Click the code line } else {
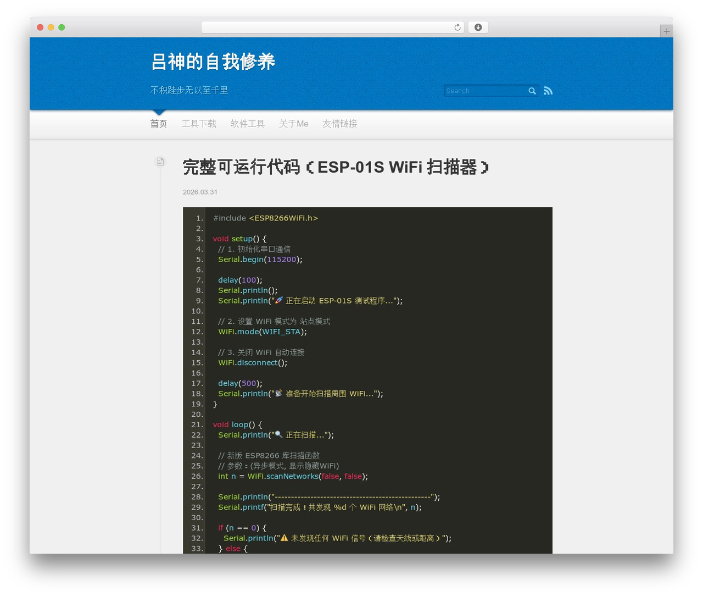The image size is (703, 596). click(233, 549)
